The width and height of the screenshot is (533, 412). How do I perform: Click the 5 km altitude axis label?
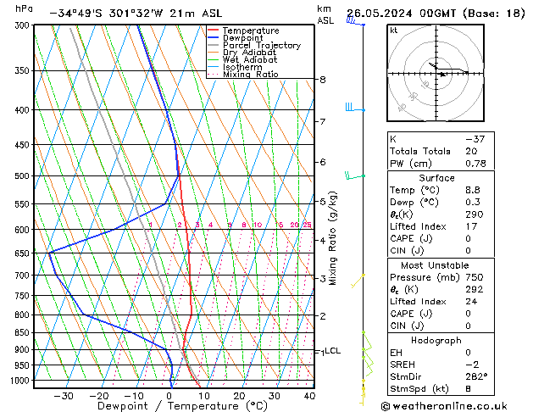(323, 202)
